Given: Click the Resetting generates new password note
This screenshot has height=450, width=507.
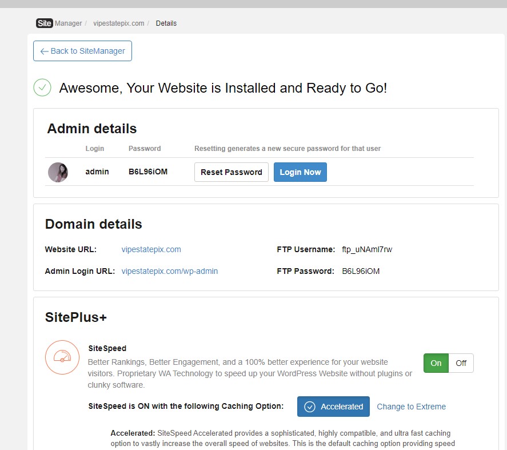Looking at the screenshot, I should [x=288, y=149].
